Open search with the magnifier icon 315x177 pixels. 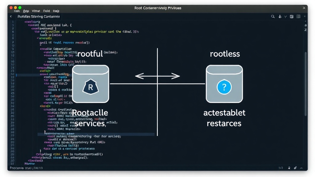click(x=273, y=17)
